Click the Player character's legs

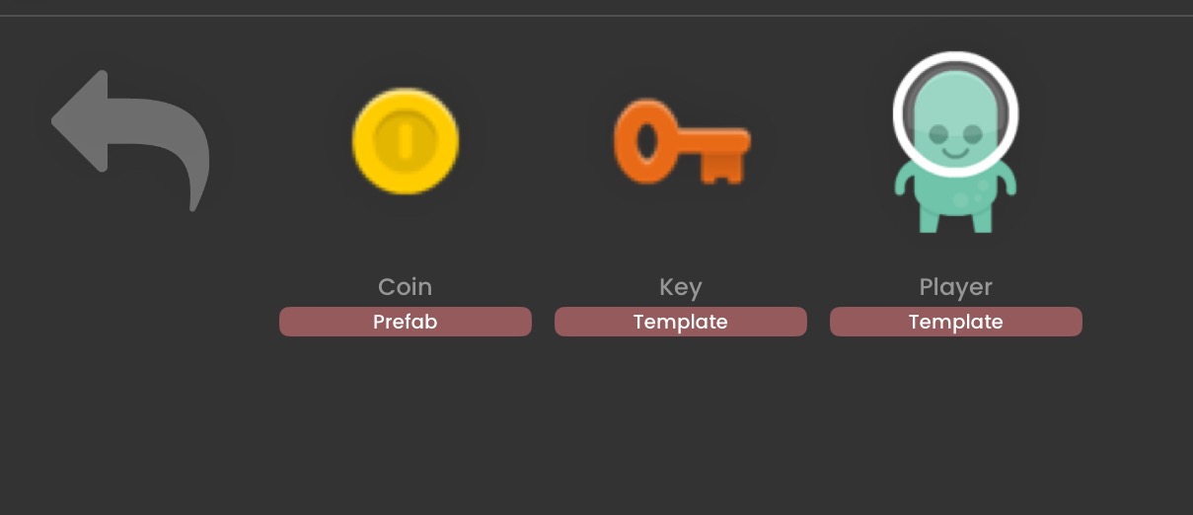coord(955,219)
